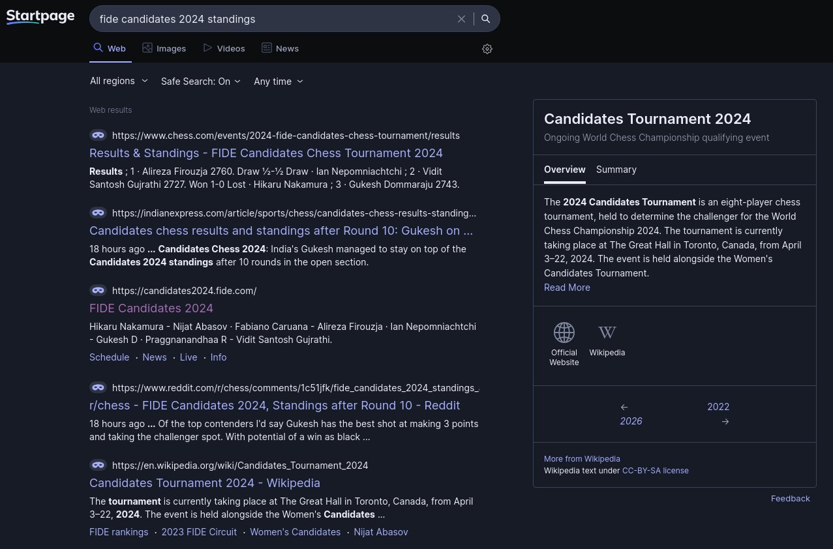Expand the Any time dropdown
Image resolution: width=833 pixels, height=549 pixels.
click(279, 81)
